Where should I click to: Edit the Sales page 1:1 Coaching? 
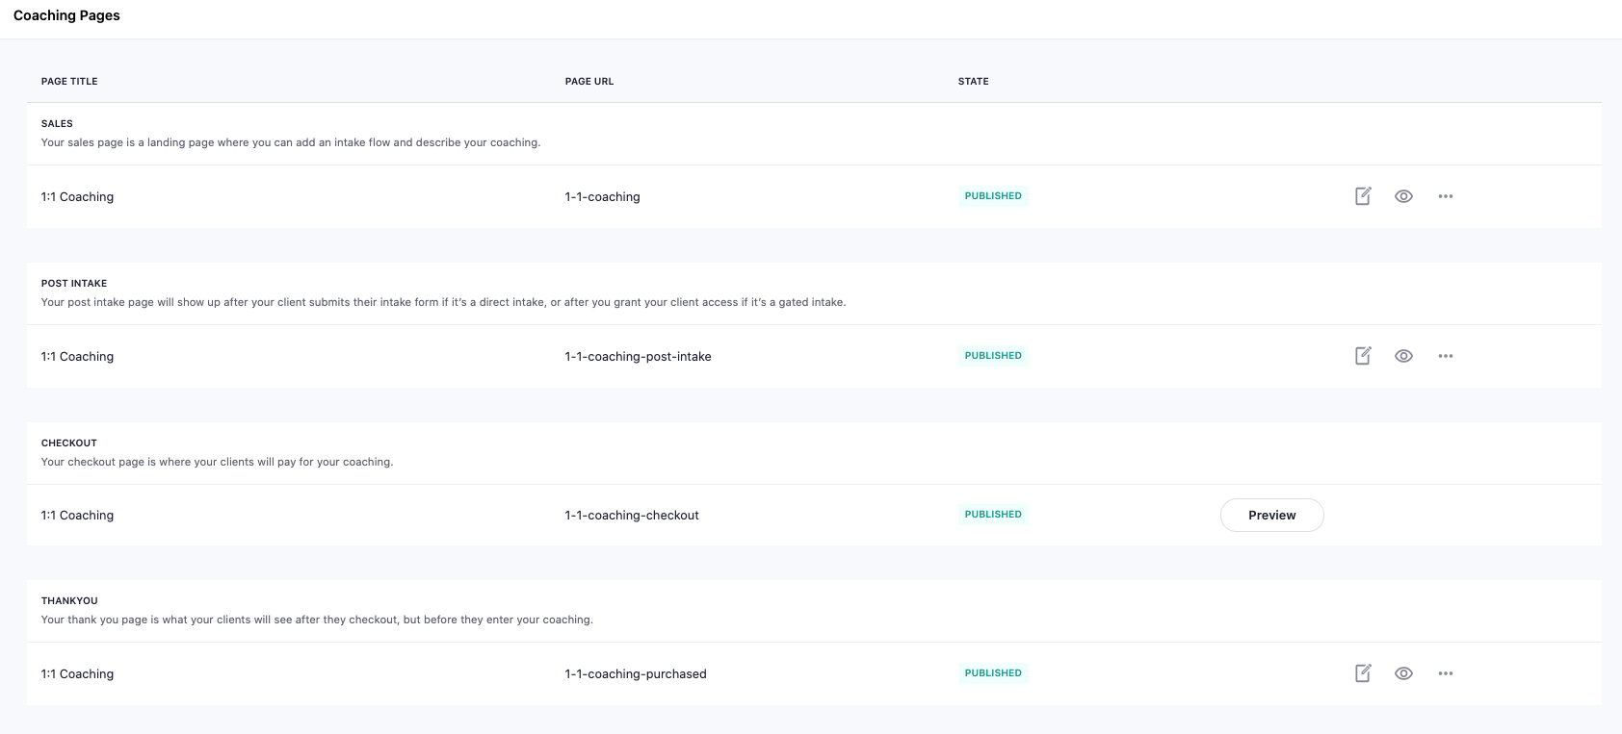1363,196
